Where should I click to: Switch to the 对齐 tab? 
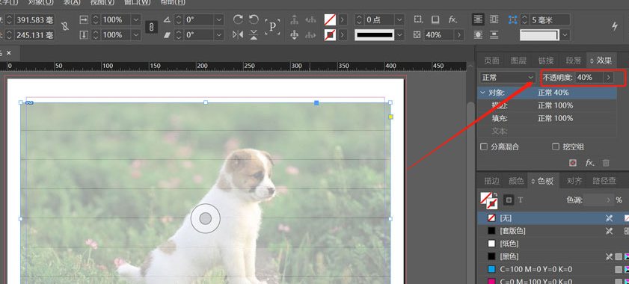click(574, 181)
